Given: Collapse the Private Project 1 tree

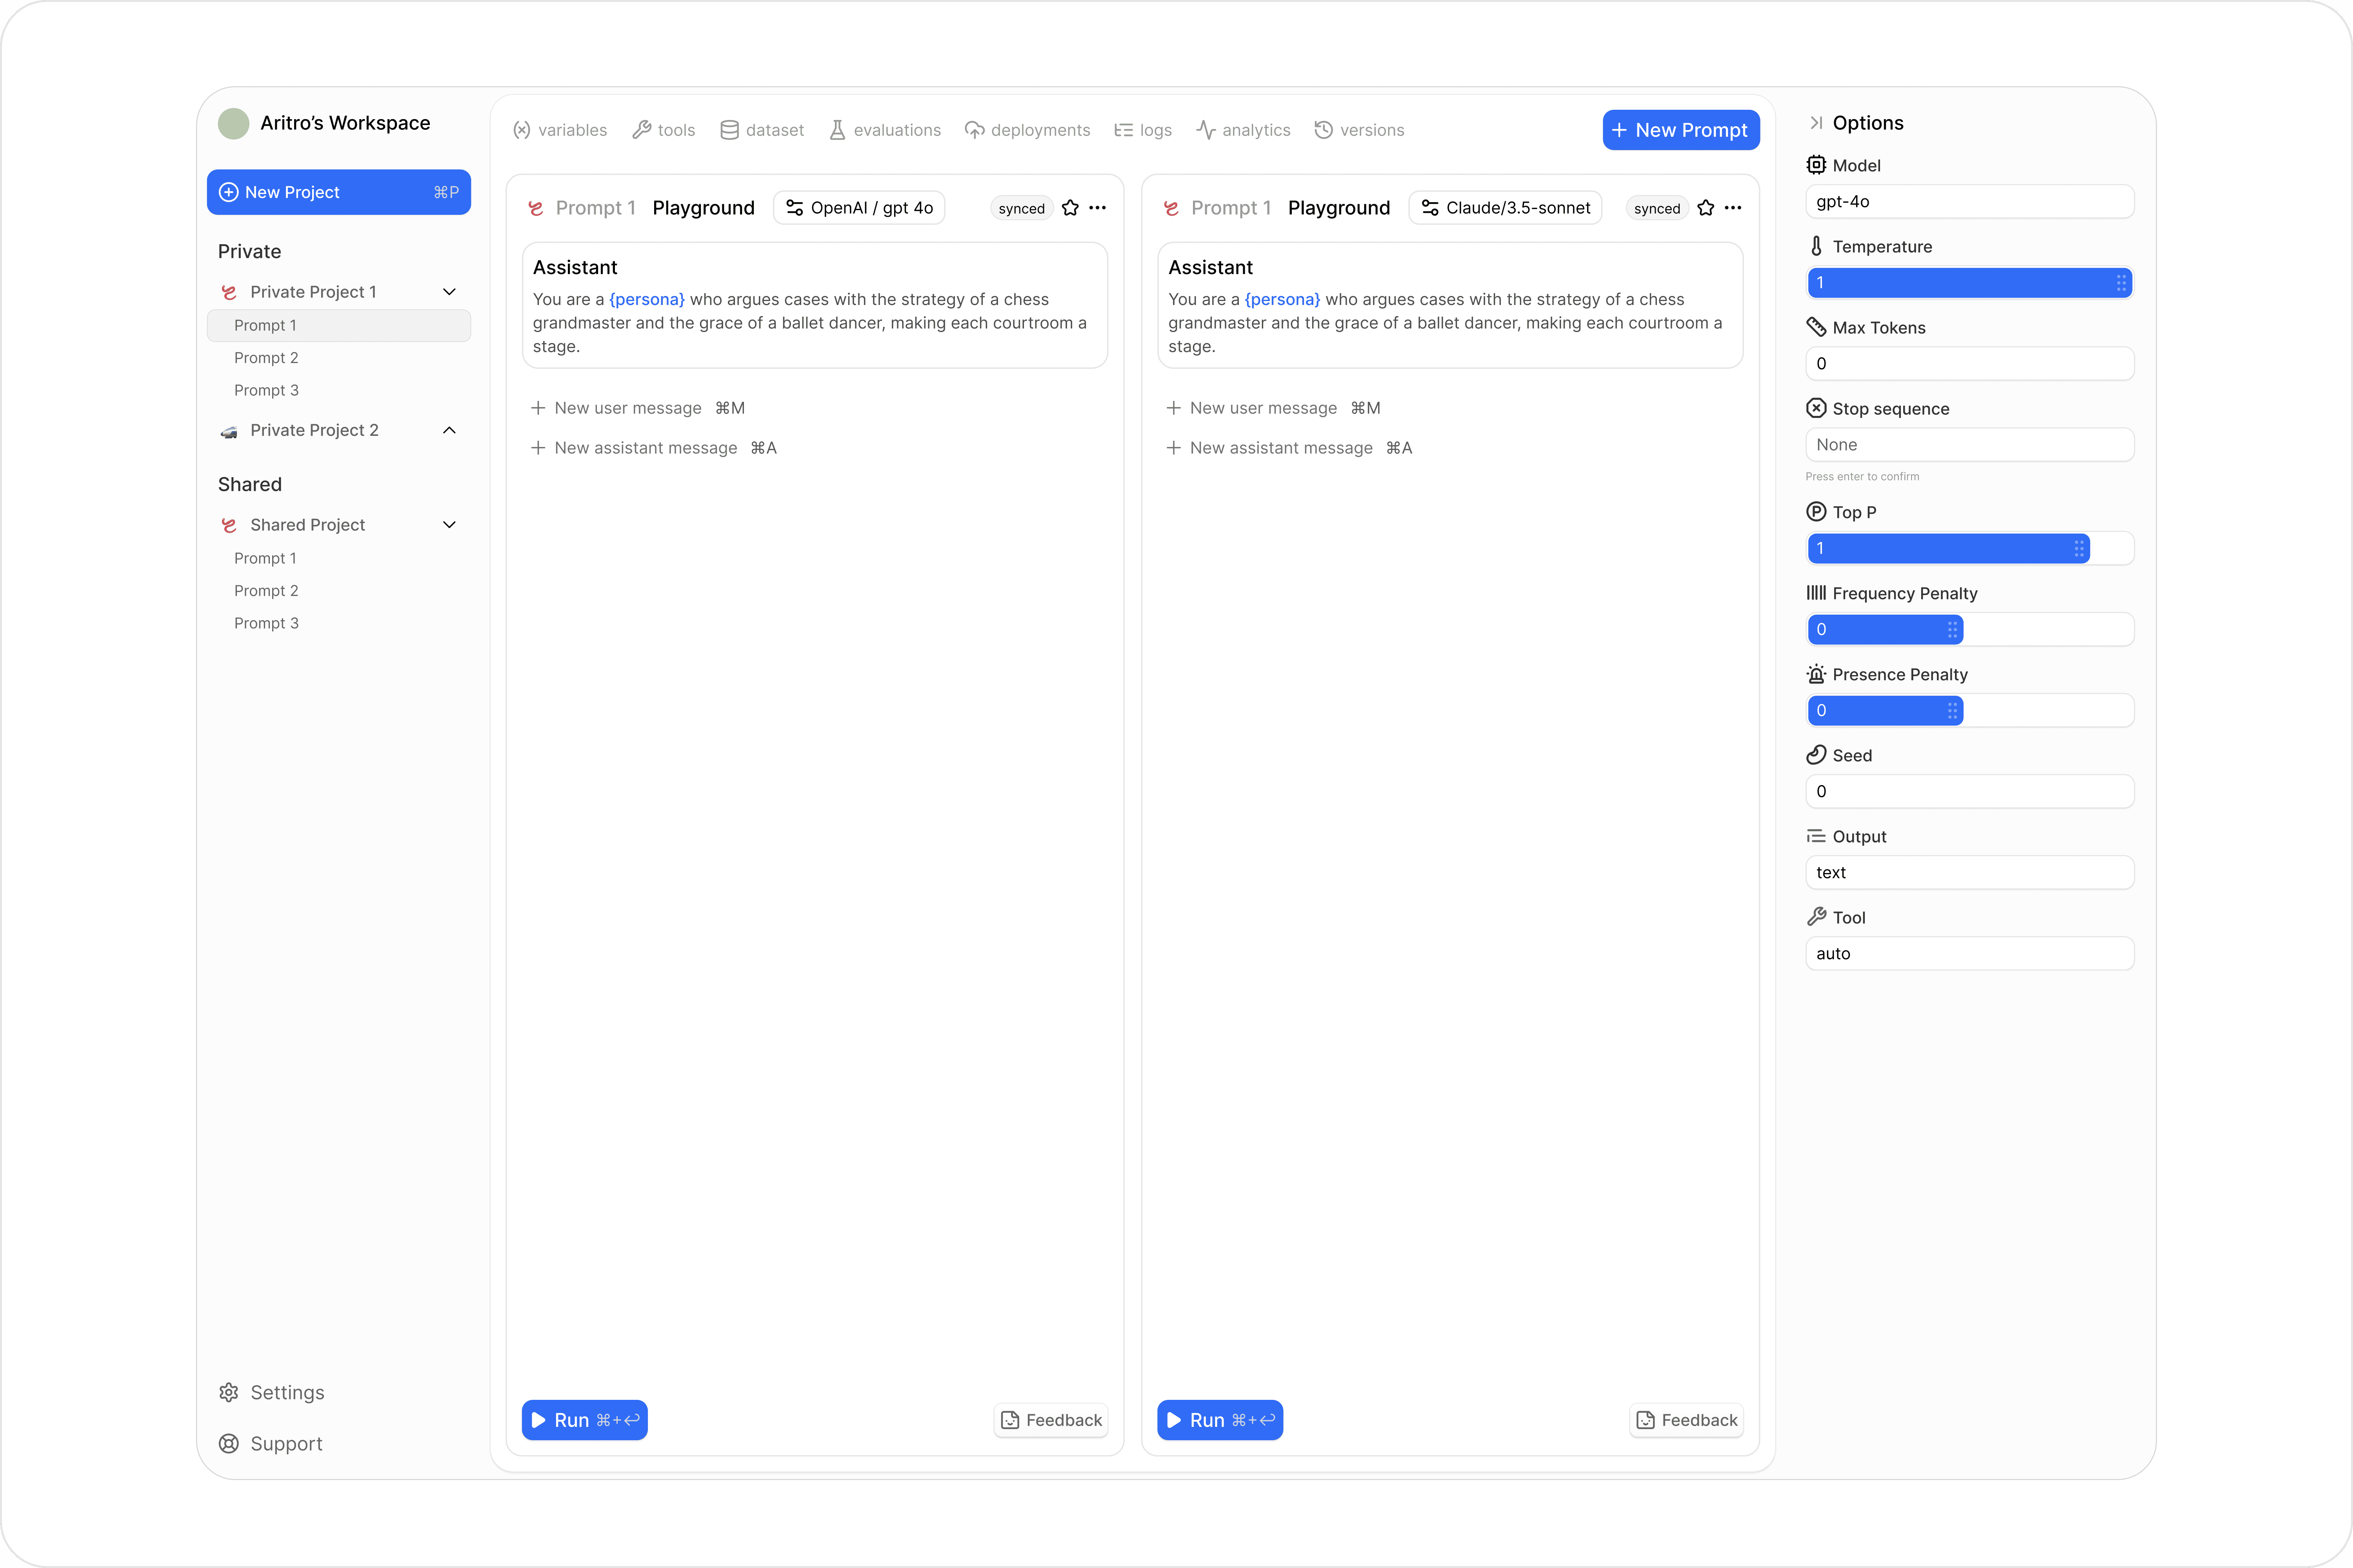Looking at the screenshot, I should pyautogui.click(x=449, y=292).
